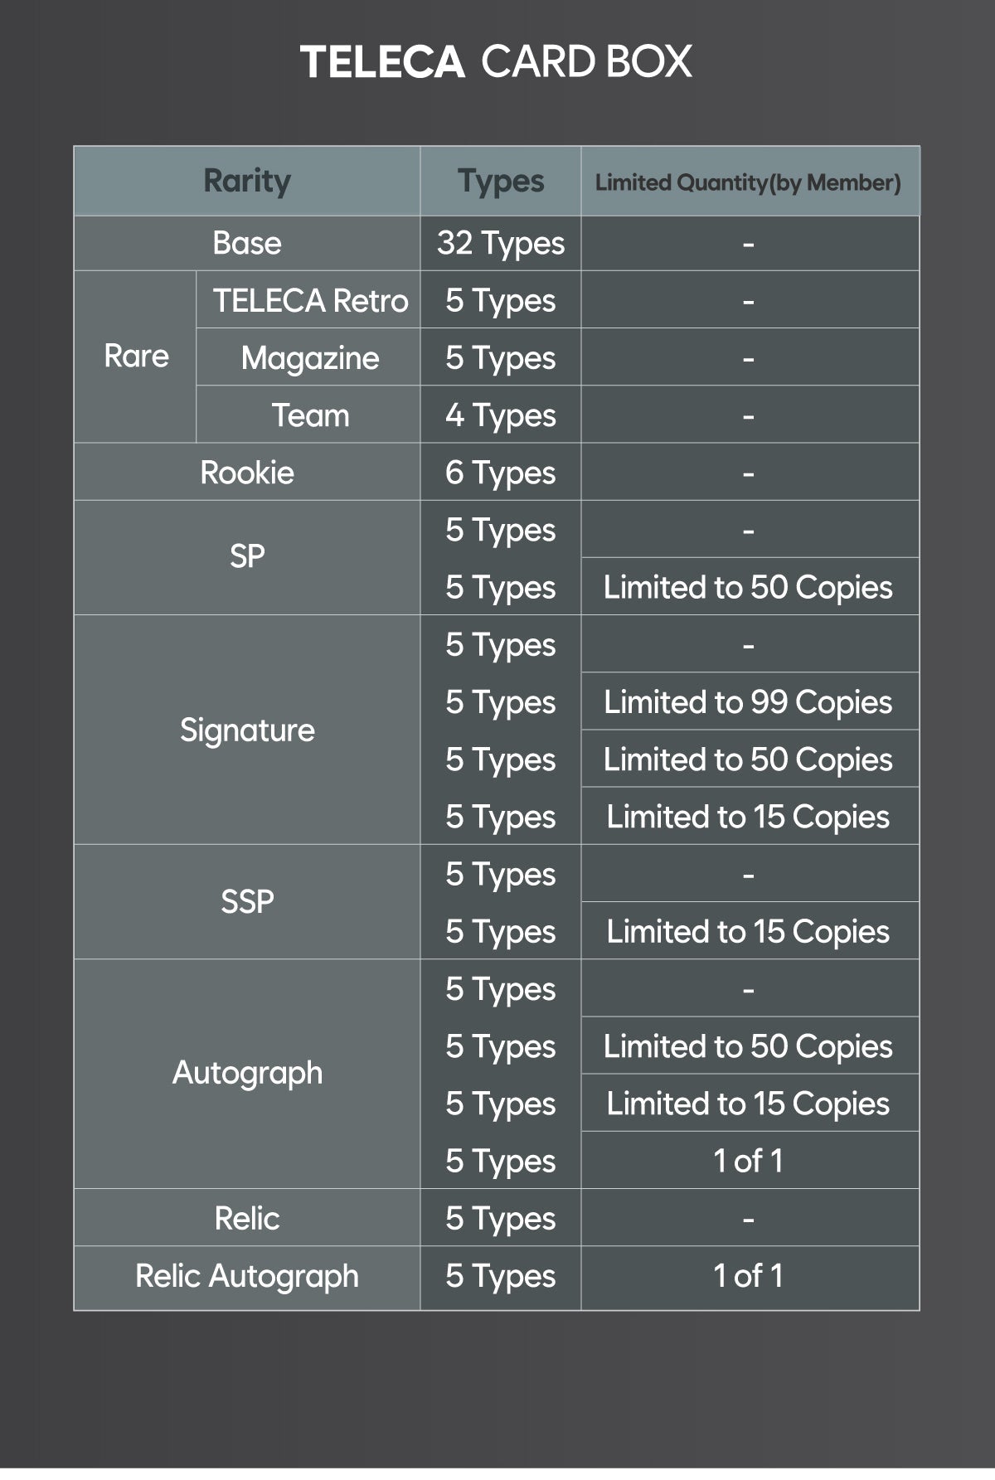Click the Limited to 99 Copies cell
Viewport: 995px width, 1480px height.
[749, 701]
